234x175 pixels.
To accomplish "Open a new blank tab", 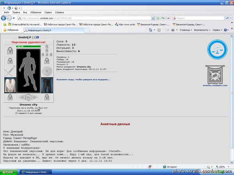I will (87, 30).
